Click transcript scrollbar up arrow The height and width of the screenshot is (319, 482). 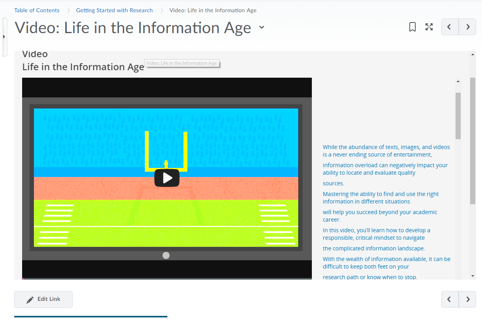tap(458, 81)
